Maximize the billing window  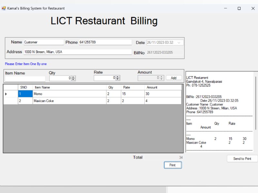click(239, 8)
